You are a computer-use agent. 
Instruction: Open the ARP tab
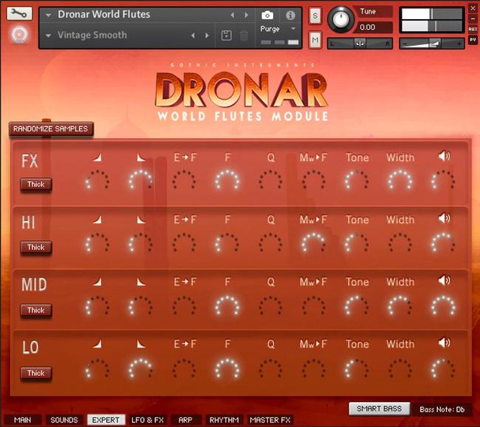point(185,420)
